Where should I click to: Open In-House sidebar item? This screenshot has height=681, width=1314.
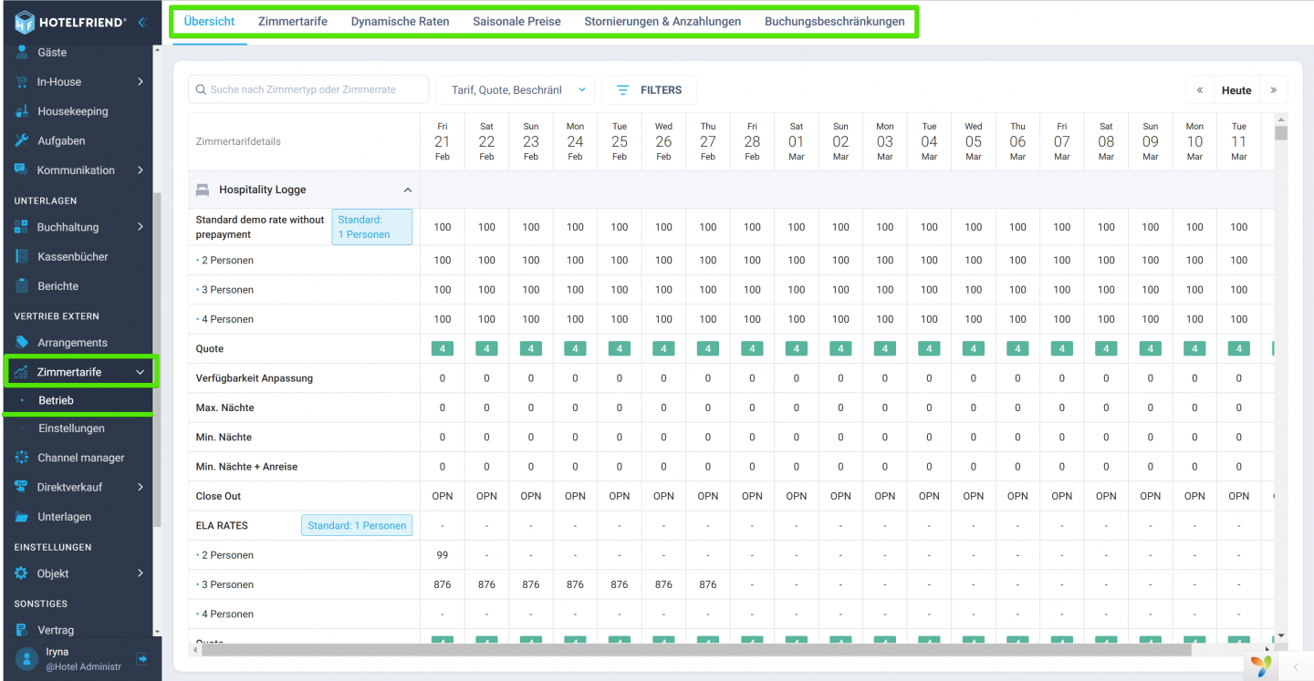pos(59,82)
